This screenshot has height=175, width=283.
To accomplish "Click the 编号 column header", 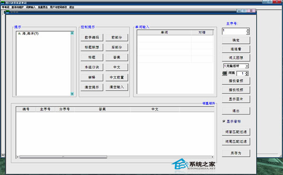I will pos(26,109).
